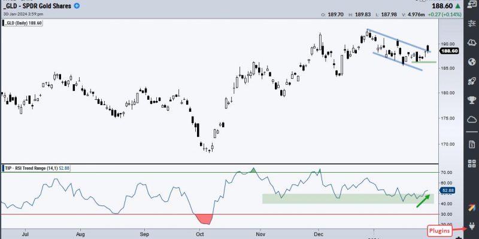Click the 175.00 price axis label
This screenshot has height=239, width=479.
[448, 118]
